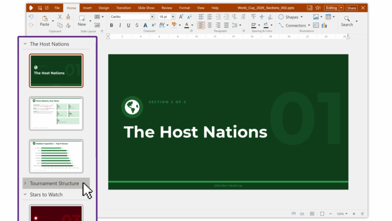Viewport: 392px width, 221px height.
Task: Click the Decrease indent icon
Action: click(226, 17)
